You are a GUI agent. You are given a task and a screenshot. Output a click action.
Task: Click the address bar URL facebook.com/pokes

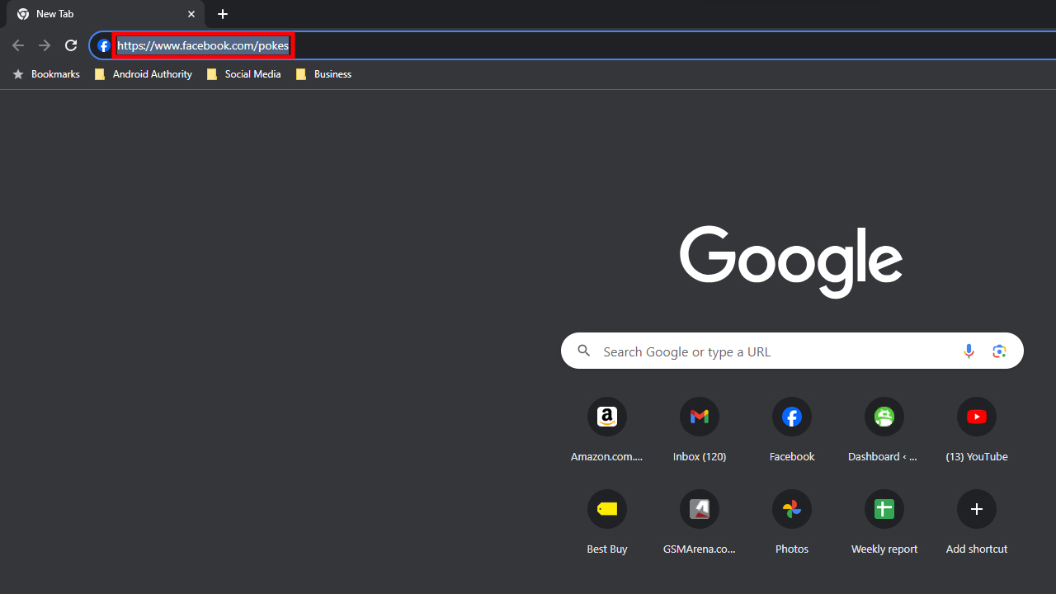[x=203, y=45]
